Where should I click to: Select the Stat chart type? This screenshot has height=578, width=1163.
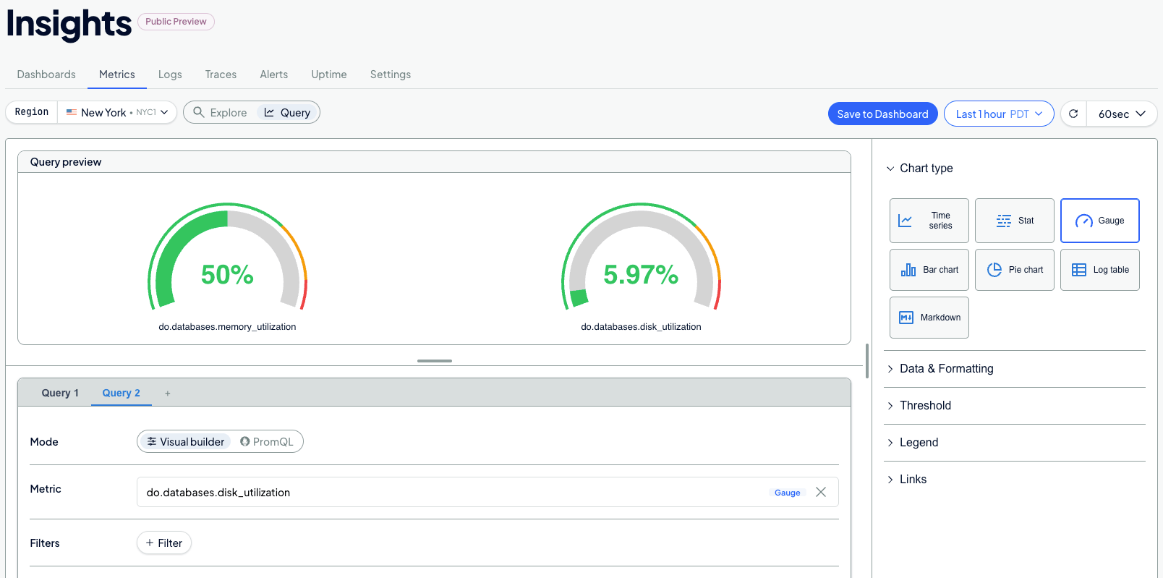(1015, 221)
